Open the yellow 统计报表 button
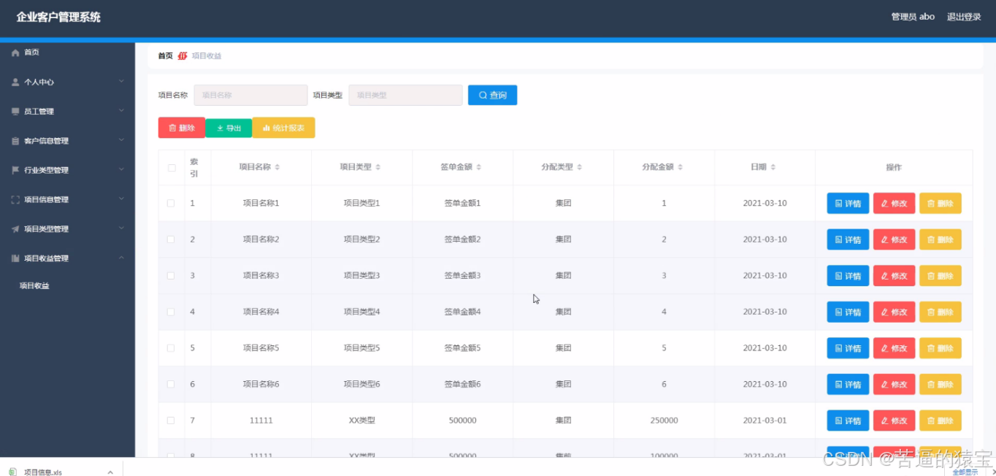The image size is (996, 476). pos(283,128)
